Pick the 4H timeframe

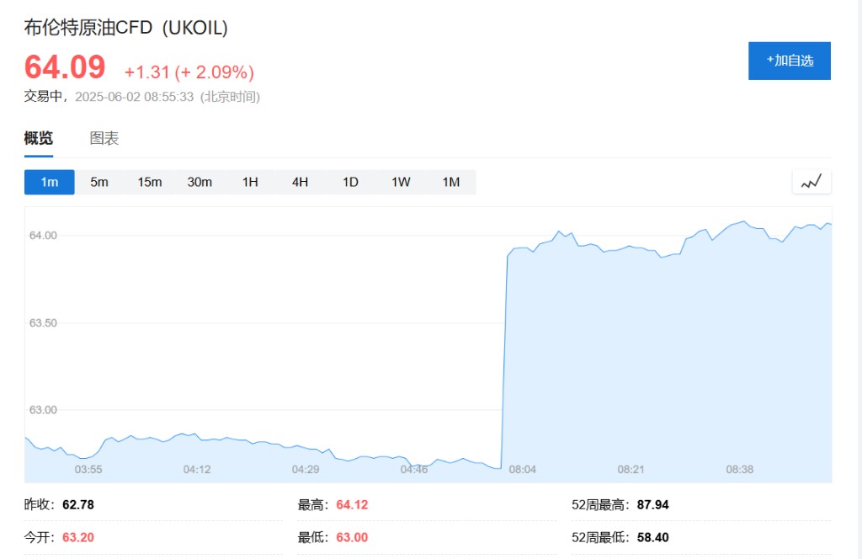[301, 182]
